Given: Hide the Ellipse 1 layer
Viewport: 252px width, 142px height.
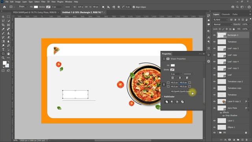Looking at the screenshot, I should (x=214, y=127).
